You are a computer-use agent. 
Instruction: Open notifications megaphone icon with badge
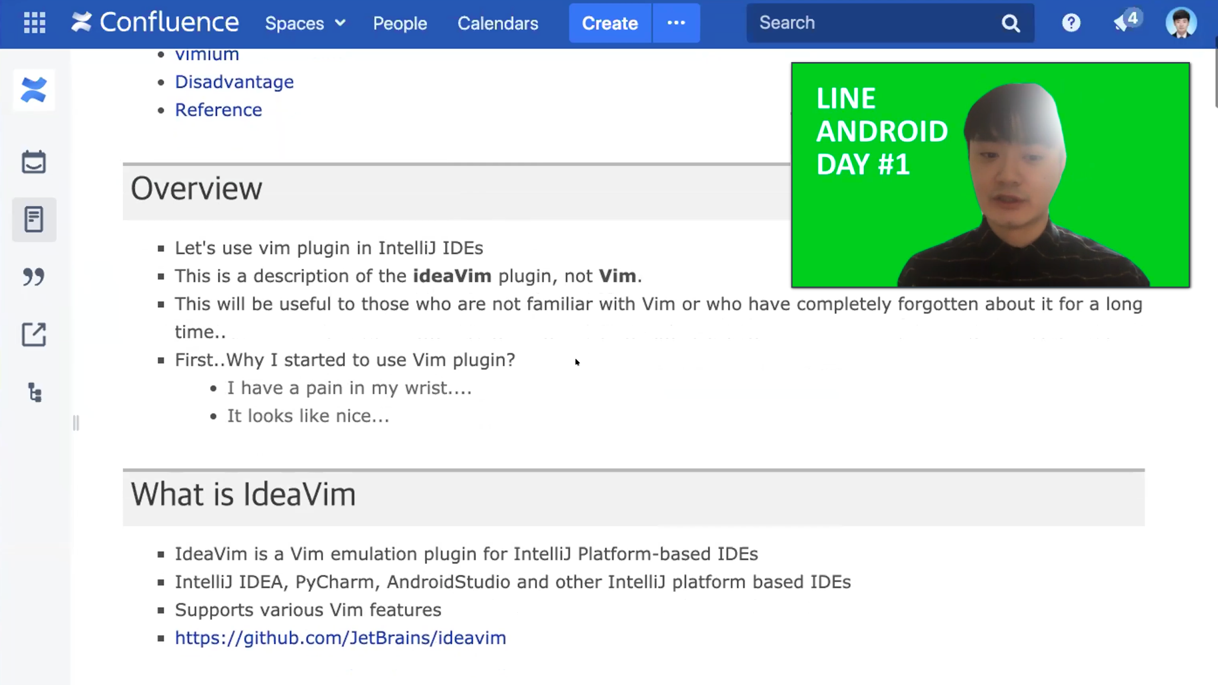[1127, 21]
